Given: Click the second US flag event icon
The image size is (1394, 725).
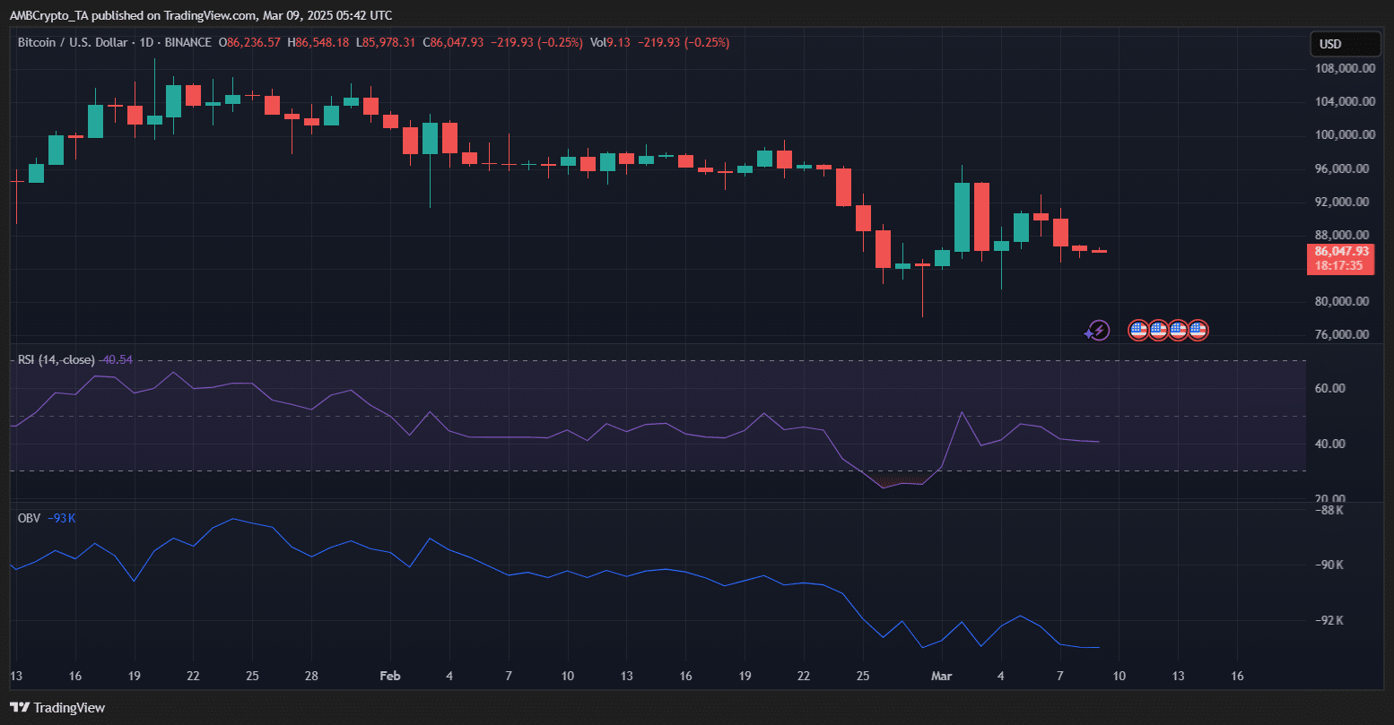Looking at the screenshot, I should 1158,331.
